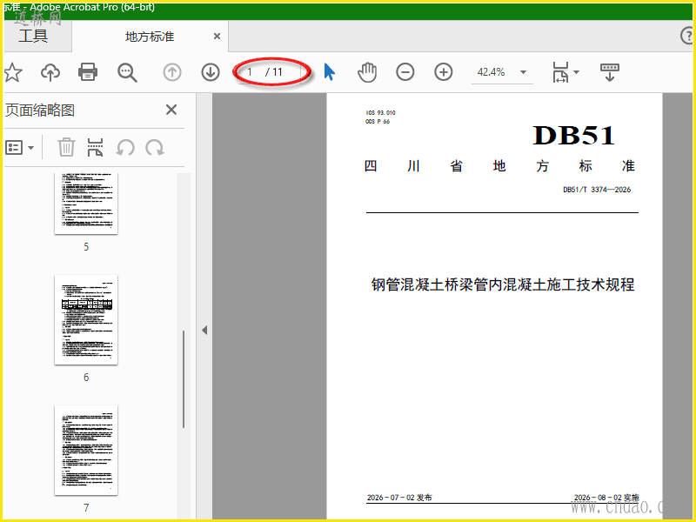Click the ICS 93.010 code text
The height and width of the screenshot is (522, 696).
click(380, 113)
